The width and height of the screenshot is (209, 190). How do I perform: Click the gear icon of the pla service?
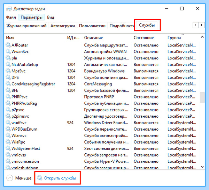(x=8, y=58)
